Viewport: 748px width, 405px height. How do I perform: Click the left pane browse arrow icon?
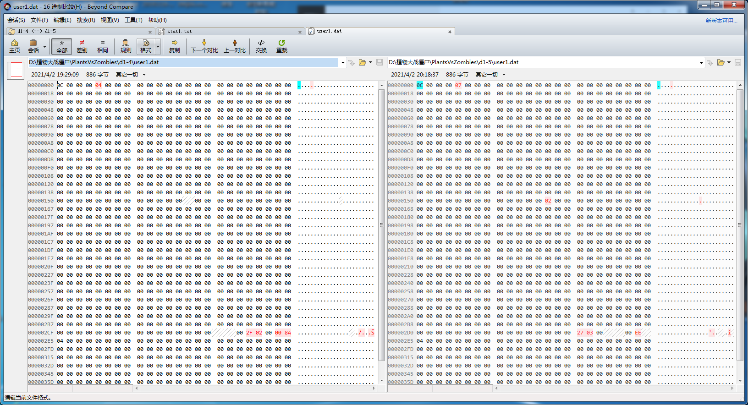tap(352, 63)
